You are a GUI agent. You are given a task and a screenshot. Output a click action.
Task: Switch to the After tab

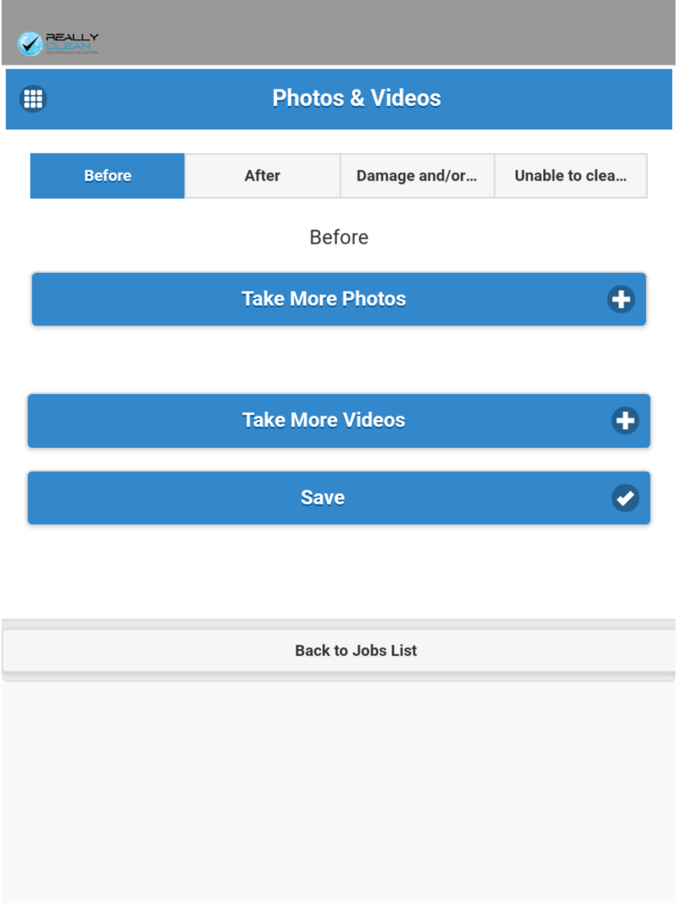tap(262, 176)
